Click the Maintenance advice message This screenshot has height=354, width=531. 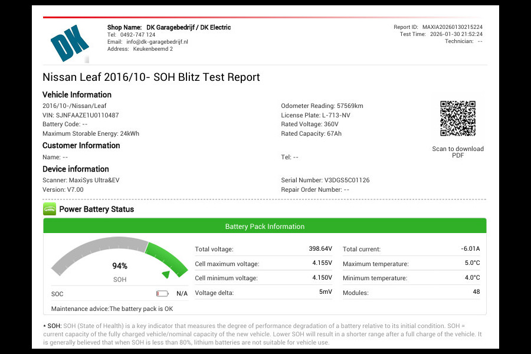tap(112, 309)
